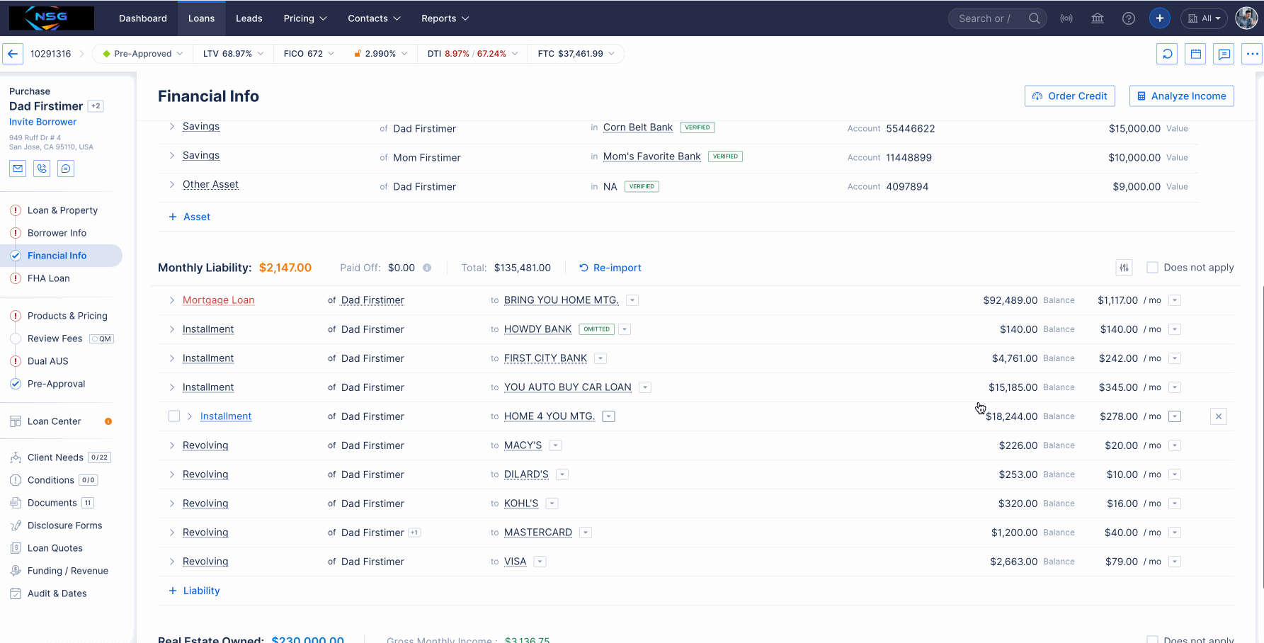Open the help question mark icon
Image resolution: width=1264 pixels, height=643 pixels.
coord(1129,18)
